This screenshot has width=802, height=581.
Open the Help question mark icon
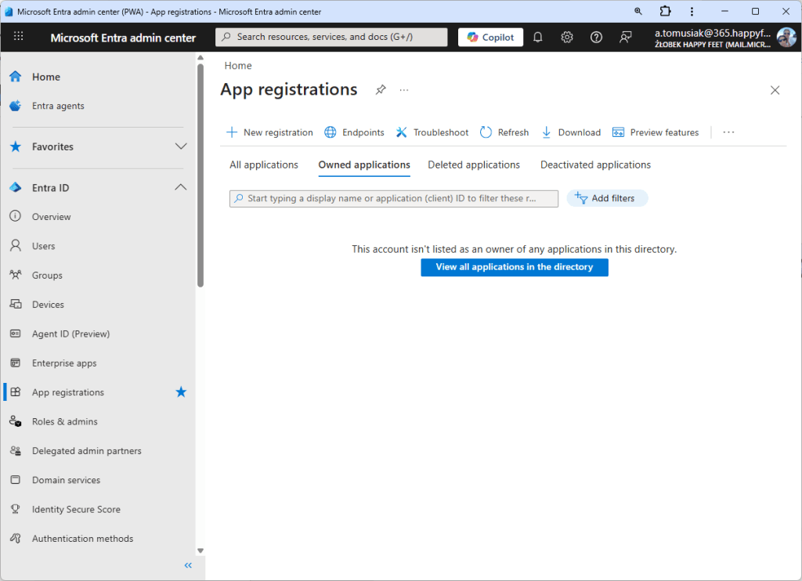point(596,37)
